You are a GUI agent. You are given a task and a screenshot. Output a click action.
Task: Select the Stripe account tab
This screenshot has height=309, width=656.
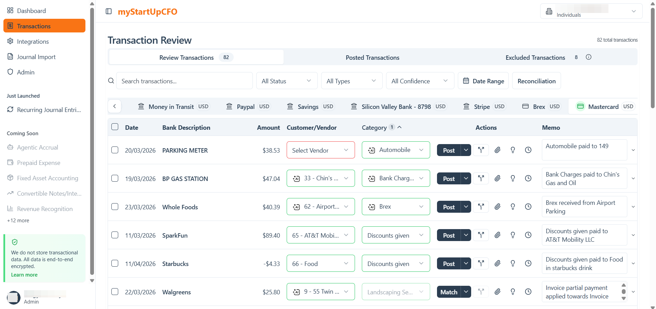tap(484, 107)
